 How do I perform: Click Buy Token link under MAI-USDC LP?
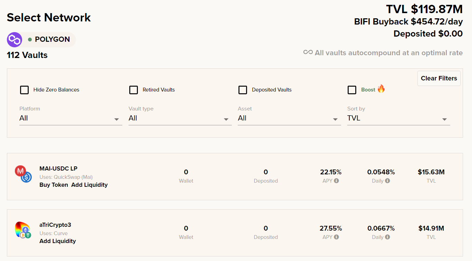pyautogui.click(x=54, y=185)
